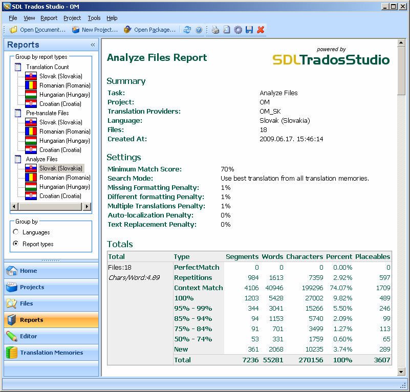Collapse the Reports panel with double chevron
Image resolution: width=410 pixels, height=392 pixels.
(93, 45)
